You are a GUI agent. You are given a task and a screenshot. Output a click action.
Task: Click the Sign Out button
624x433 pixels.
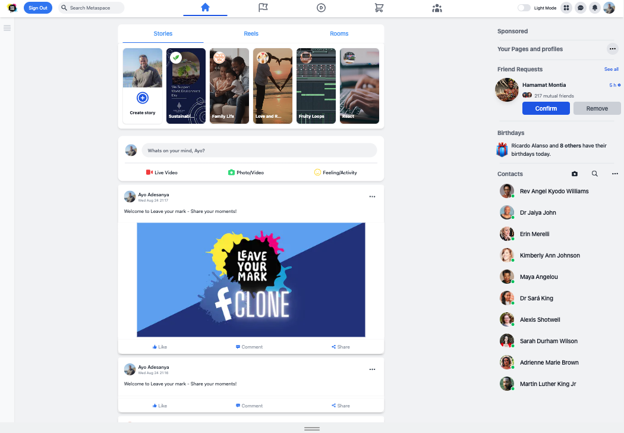click(38, 8)
